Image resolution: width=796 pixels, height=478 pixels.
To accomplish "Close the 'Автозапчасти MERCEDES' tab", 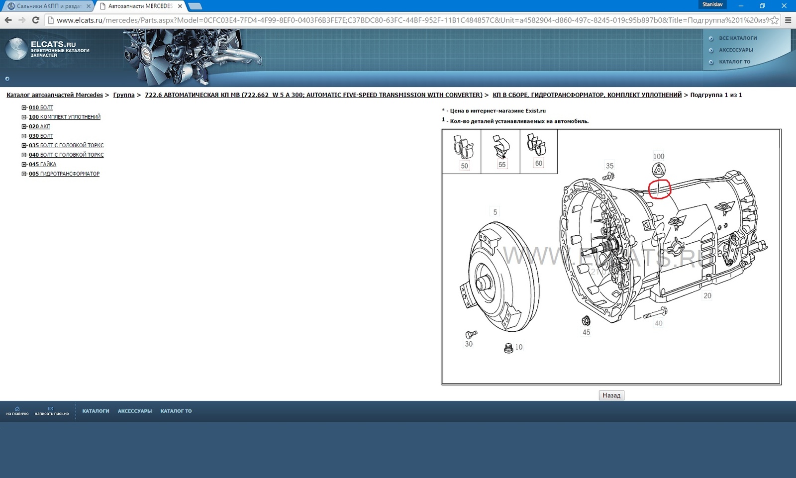I will [180, 6].
